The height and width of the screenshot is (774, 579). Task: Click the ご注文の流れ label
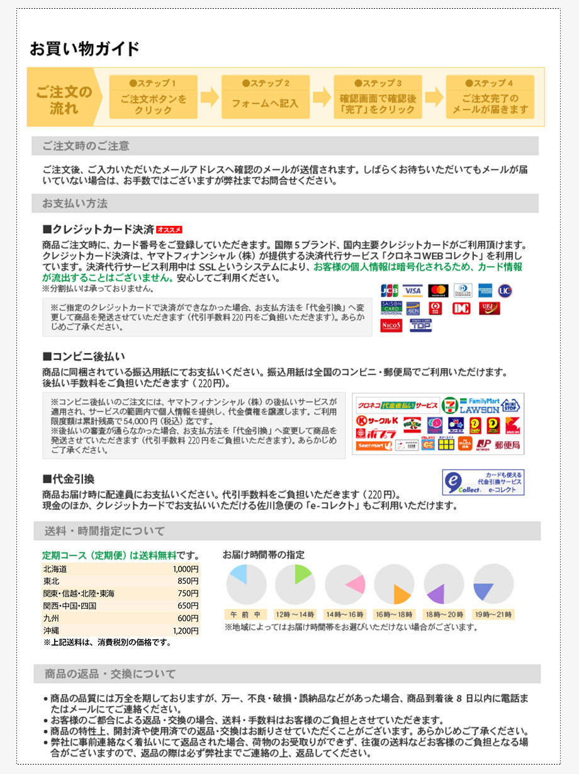(x=64, y=99)
